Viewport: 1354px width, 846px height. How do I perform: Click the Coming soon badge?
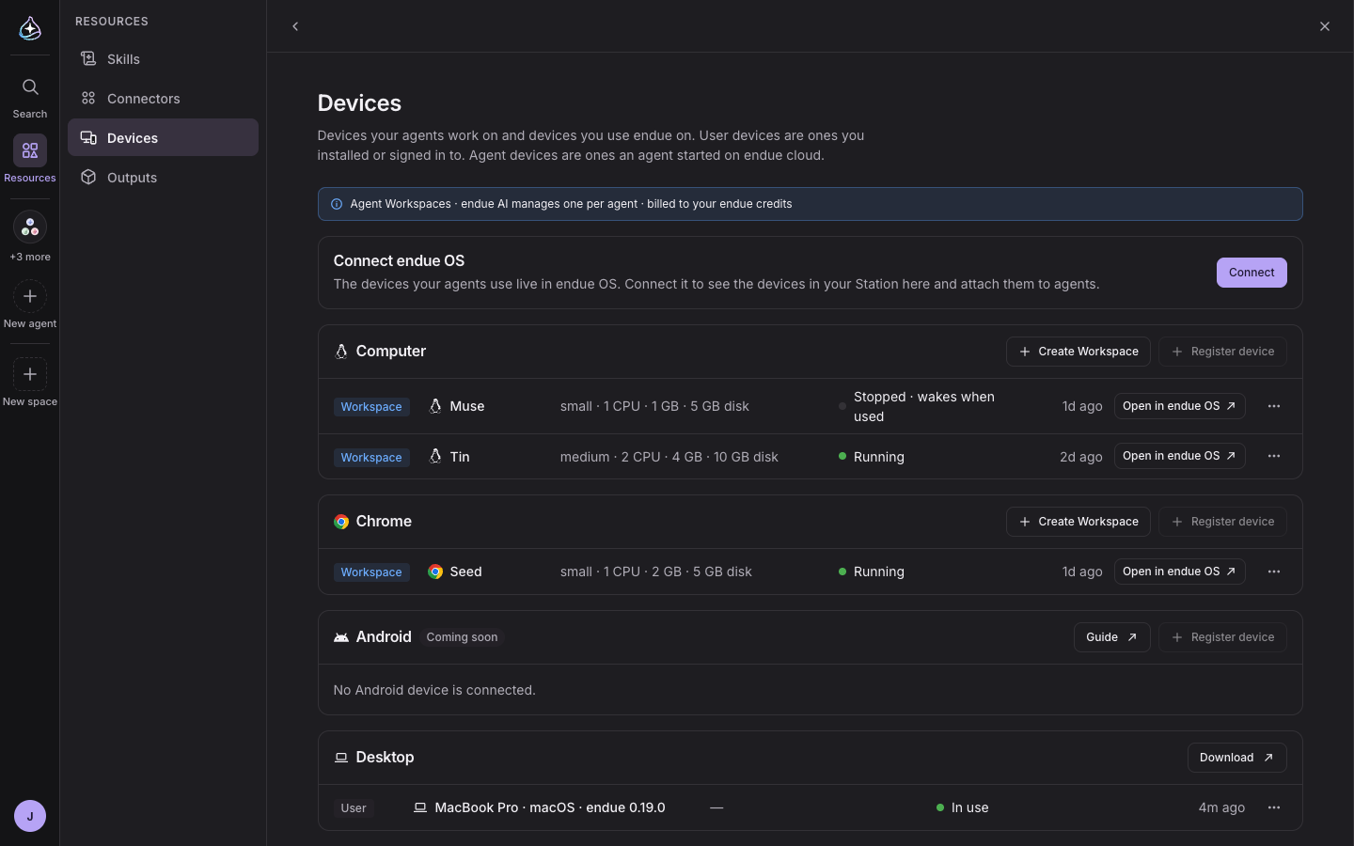pos(462,637)
